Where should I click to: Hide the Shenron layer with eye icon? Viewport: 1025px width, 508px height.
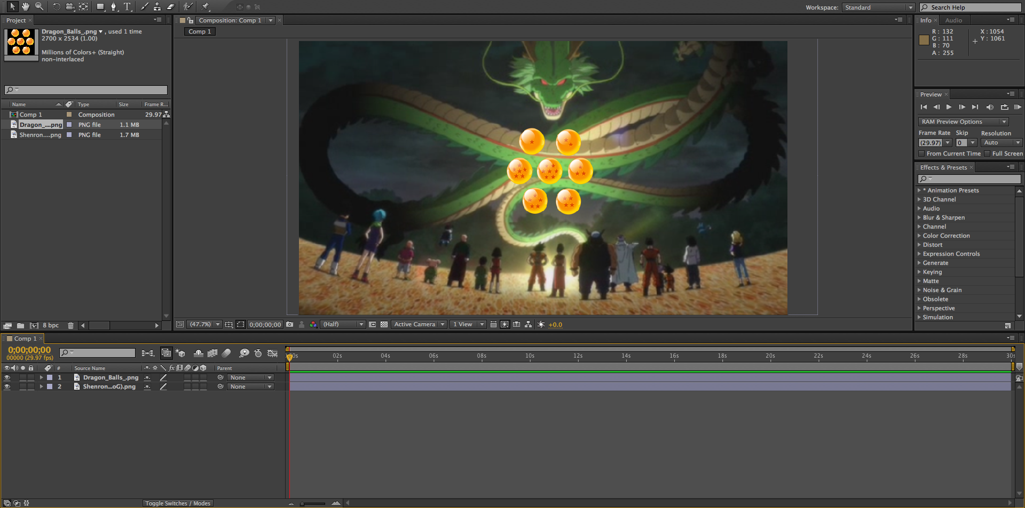7,386
